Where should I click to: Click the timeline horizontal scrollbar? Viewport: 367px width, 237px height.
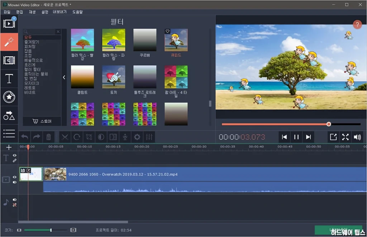(73, 222)
